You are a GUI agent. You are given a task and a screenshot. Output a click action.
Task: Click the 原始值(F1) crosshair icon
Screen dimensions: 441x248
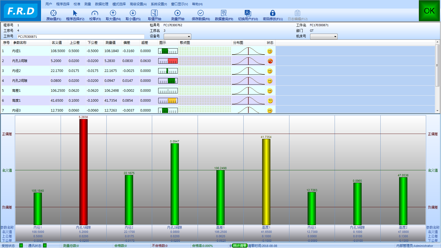tap(53, 13)
